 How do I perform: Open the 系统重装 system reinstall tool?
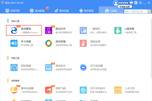pos(25,31)
